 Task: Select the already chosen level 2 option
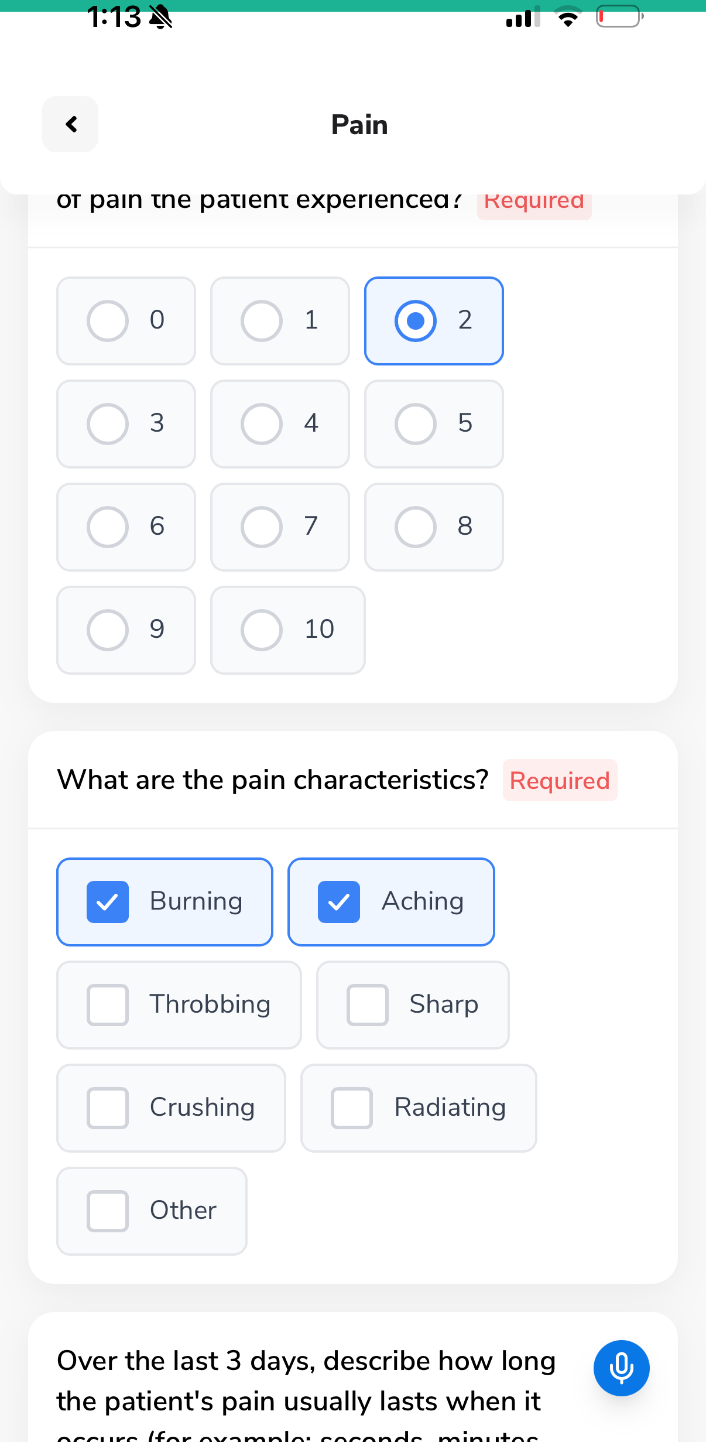pyautogui.click(x=434, y=320)
